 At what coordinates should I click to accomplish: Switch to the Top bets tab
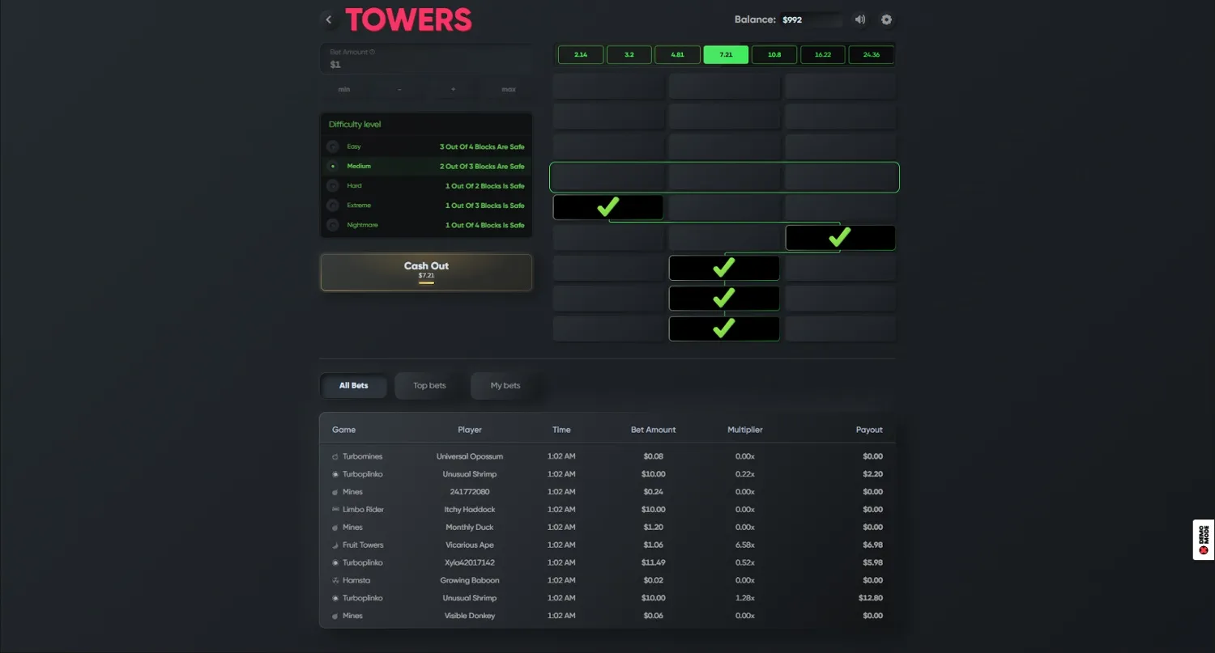click(x=429, y=386)
